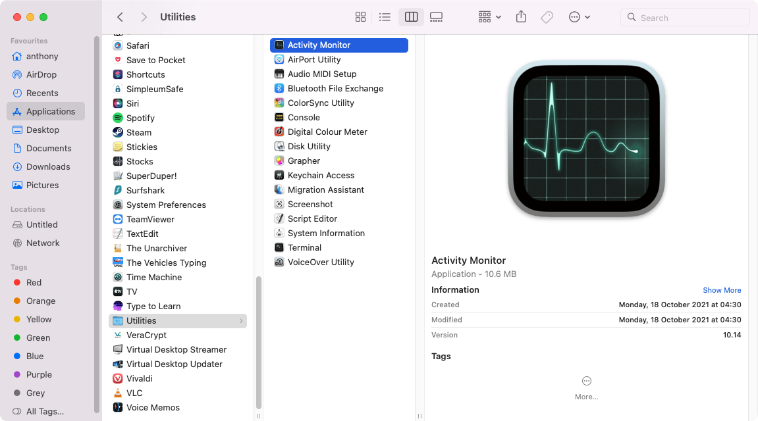This screenshot has width=758, height=421.
Task: Open AirDrop in the sidebar
Action: [x=46, y=74]
